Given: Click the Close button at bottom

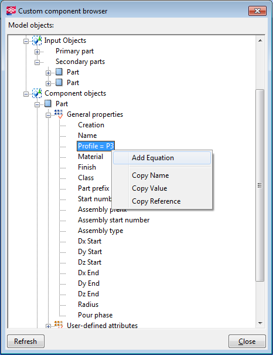Looking at the screenshot, I should [x=247, y=341].
